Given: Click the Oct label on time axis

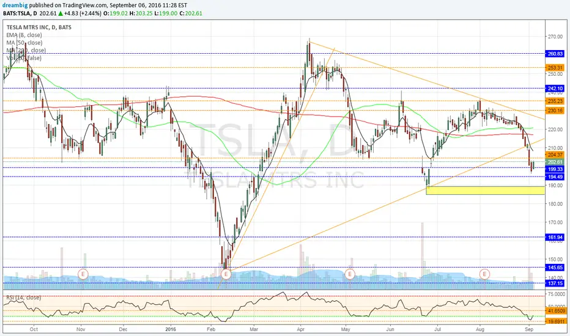Looking at the screenshot, I should 34,329.
